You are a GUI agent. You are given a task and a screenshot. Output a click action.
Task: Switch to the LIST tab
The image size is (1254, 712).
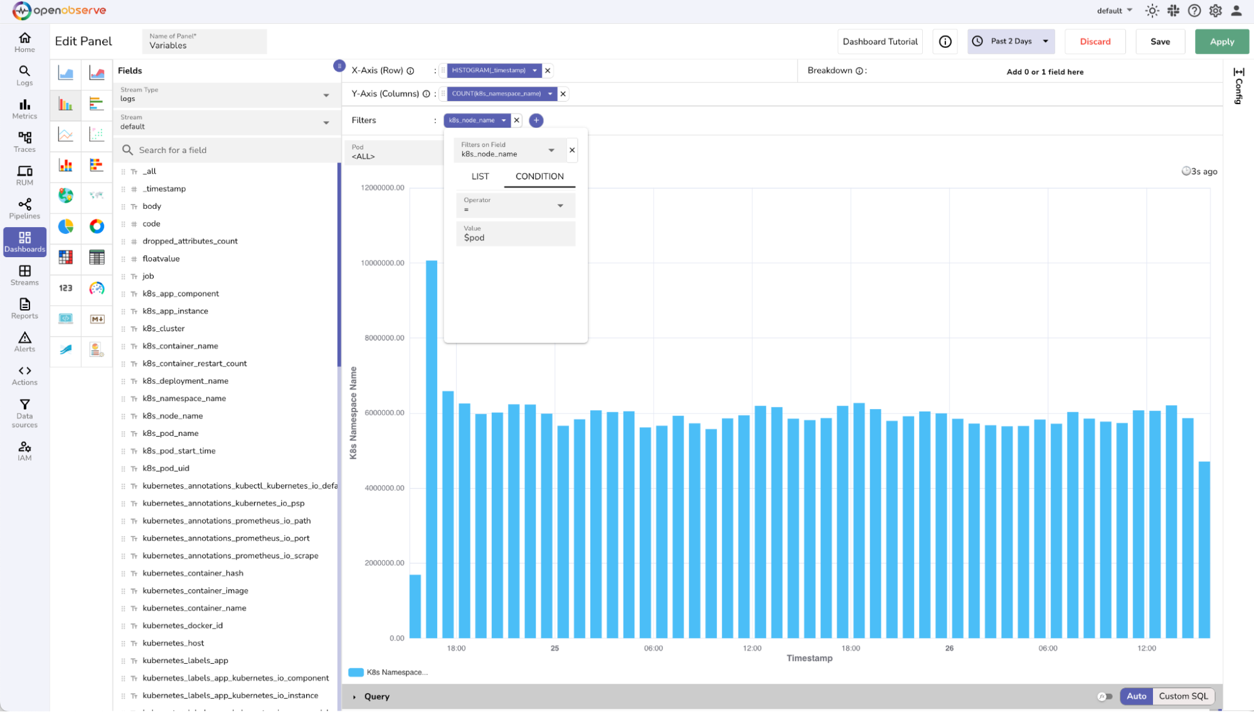[480, 176]
